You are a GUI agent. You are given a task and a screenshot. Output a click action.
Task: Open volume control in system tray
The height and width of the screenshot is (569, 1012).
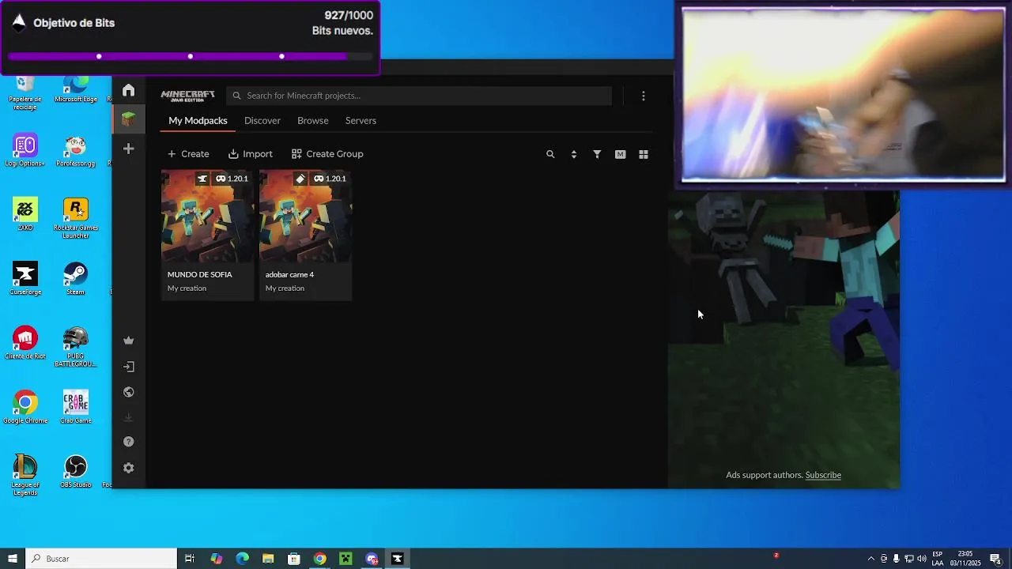(921, 559)
